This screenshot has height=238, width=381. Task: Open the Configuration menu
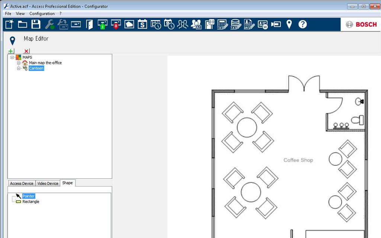pos(42,14)
